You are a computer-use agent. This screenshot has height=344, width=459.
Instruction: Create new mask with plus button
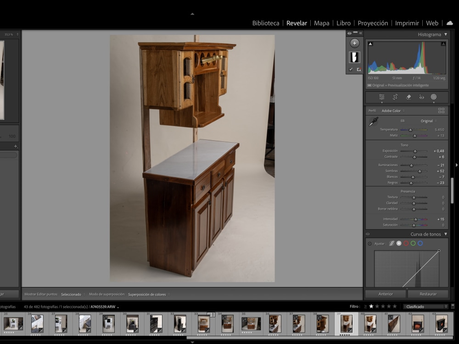(354, 43)
